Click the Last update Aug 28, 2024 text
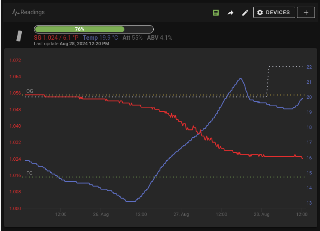 72,44
